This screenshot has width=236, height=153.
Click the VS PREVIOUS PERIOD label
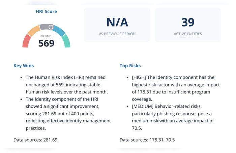pos(117,34)
